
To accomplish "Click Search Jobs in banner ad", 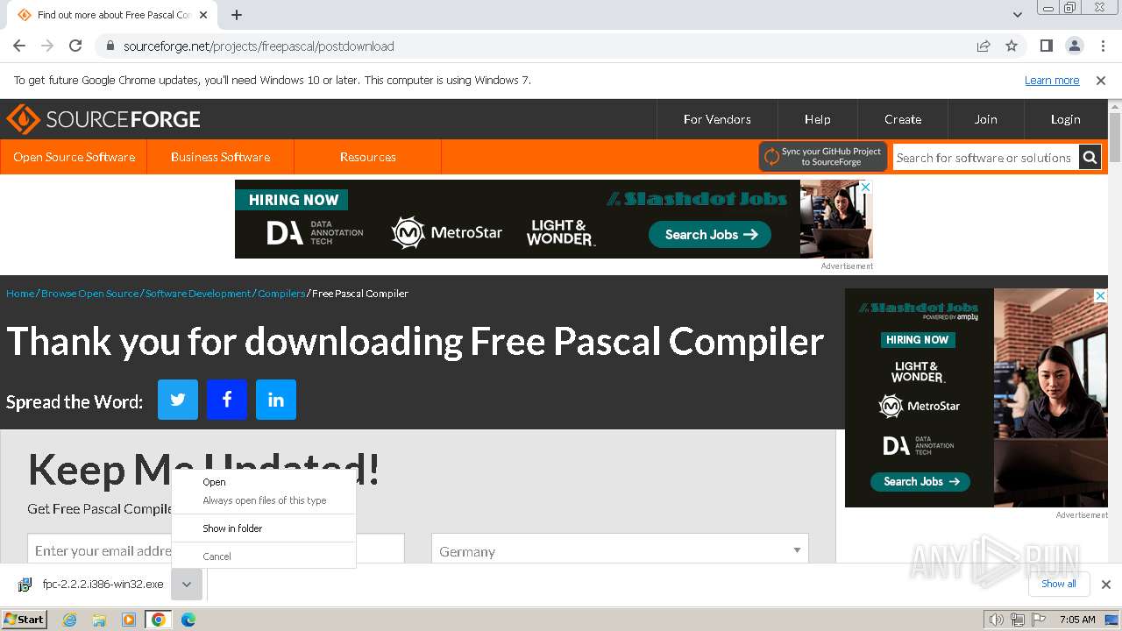I will coord(710,234).
